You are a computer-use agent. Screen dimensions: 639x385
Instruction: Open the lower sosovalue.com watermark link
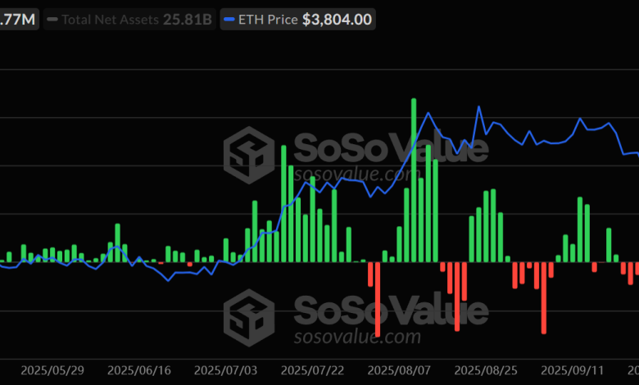[357, 337]
